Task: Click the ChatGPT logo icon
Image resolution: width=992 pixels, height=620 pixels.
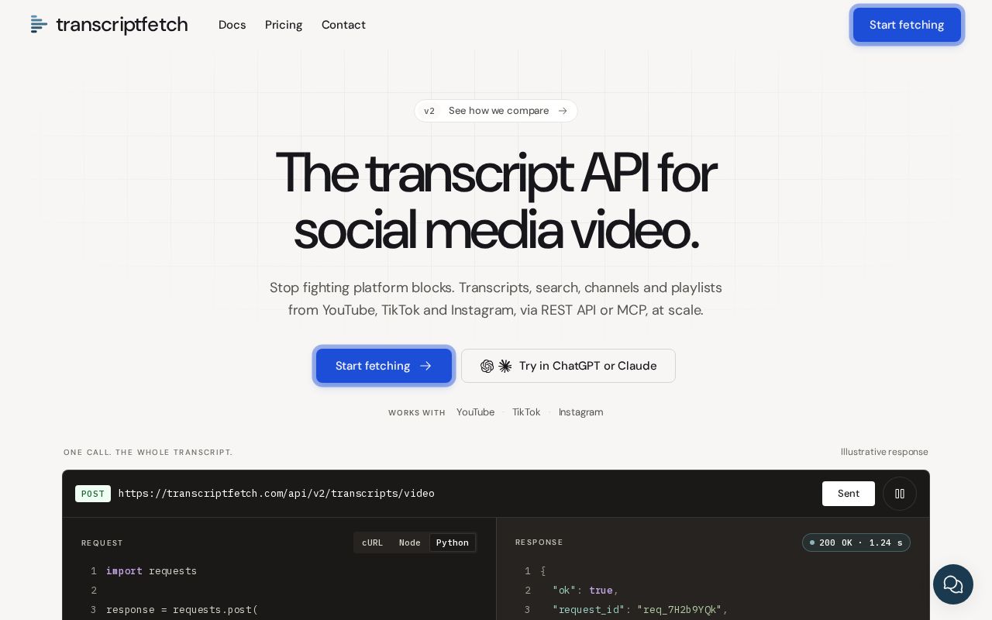Action: (487, 366)
